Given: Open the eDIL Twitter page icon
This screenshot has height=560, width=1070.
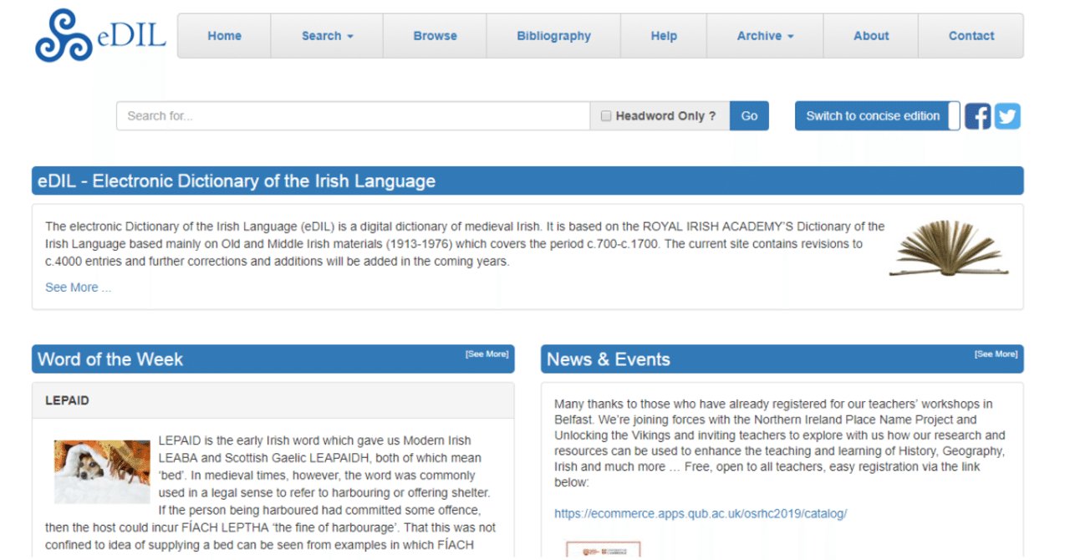Looking at the screenshot, I should 1007,116.
